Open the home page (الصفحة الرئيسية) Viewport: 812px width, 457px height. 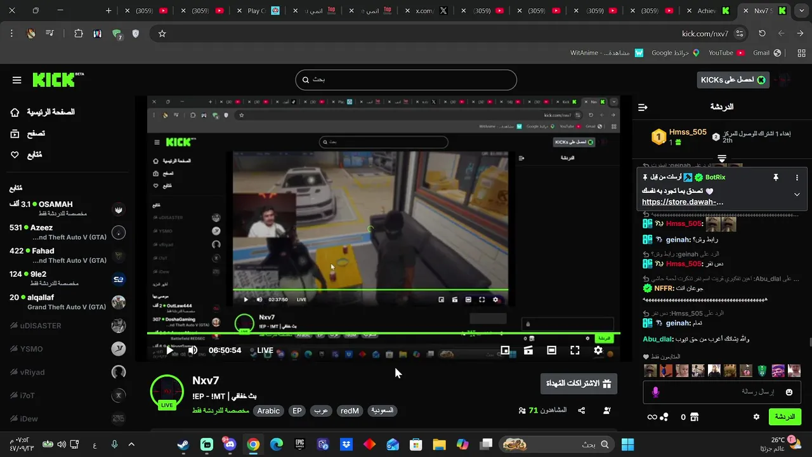pyautogui.click(x=43, y=112)
